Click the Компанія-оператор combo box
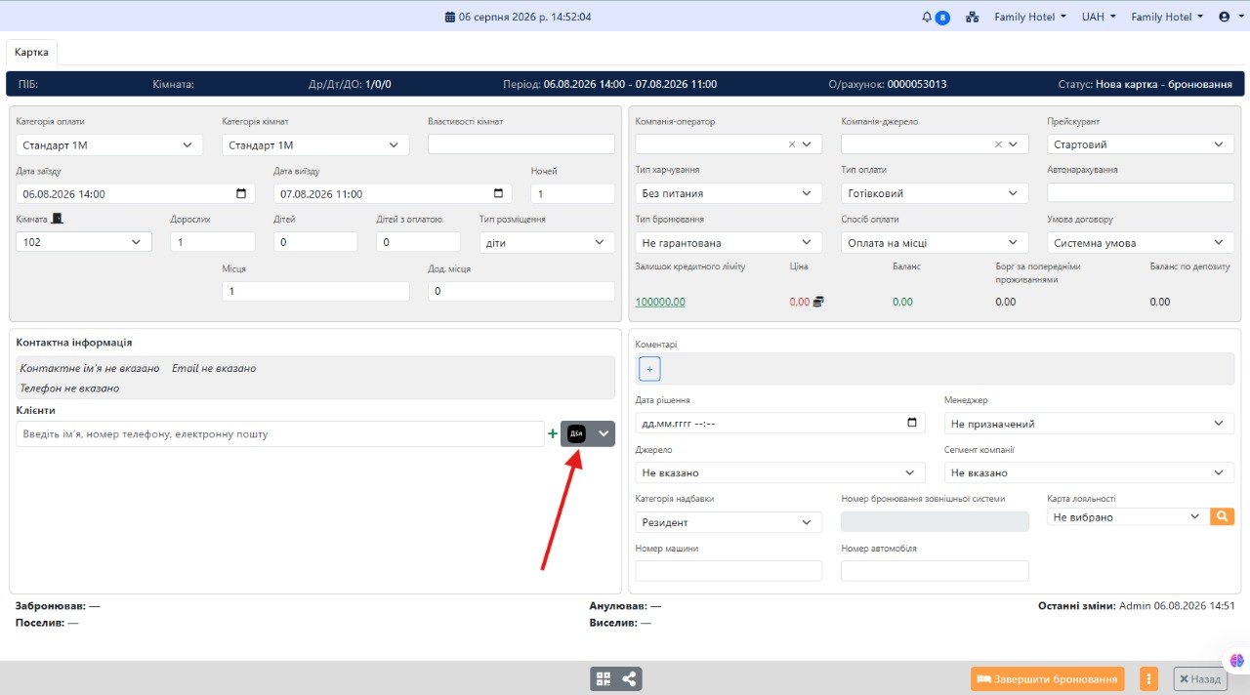The image size is (1250, 695). pos(729,144)
